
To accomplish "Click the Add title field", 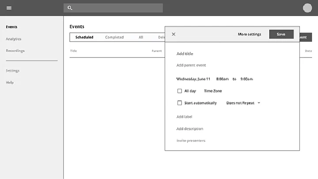I will pyautogui.click(x=185, y=53).
